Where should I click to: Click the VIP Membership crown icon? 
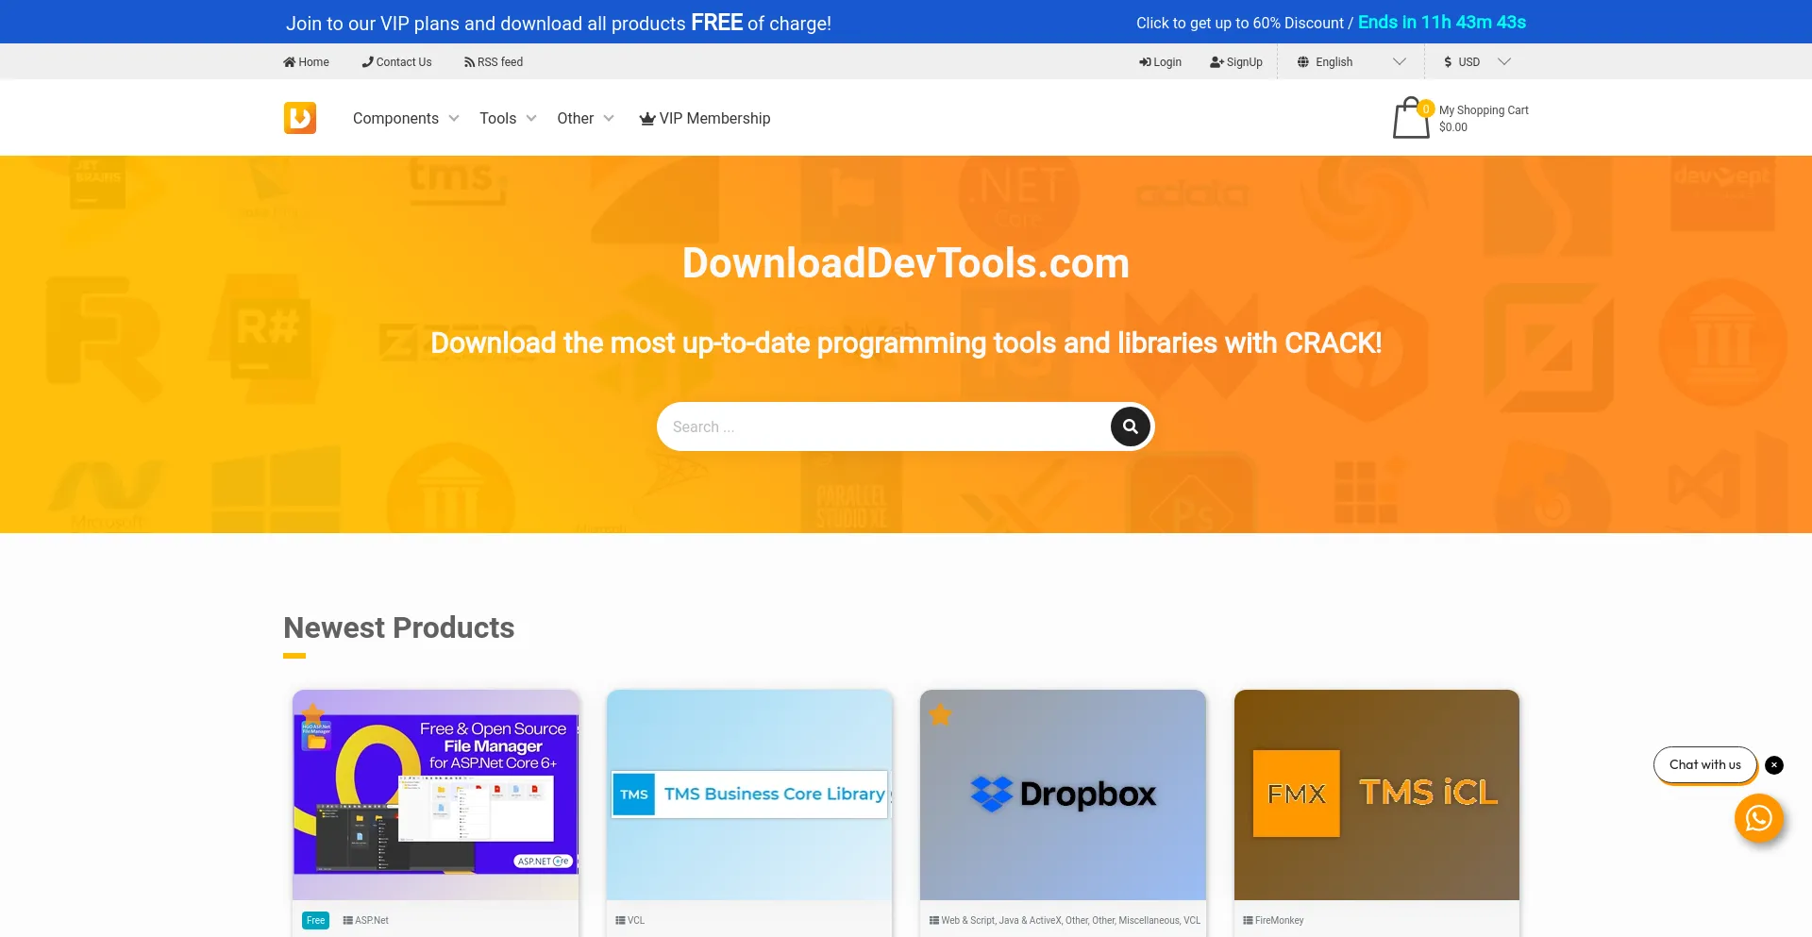pyautogui.click(x=647, y=119)
